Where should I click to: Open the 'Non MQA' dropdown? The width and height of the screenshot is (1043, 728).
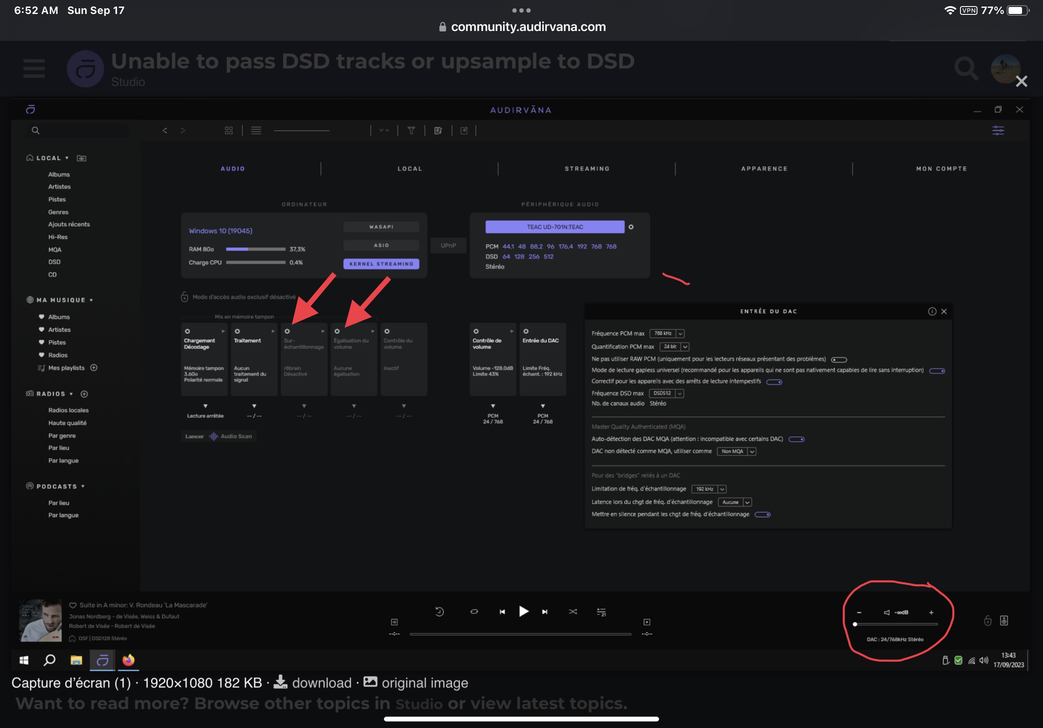736,452
